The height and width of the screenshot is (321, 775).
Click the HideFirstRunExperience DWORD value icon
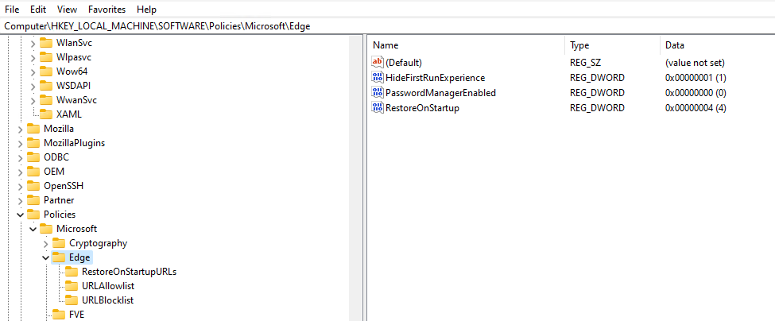378,78
